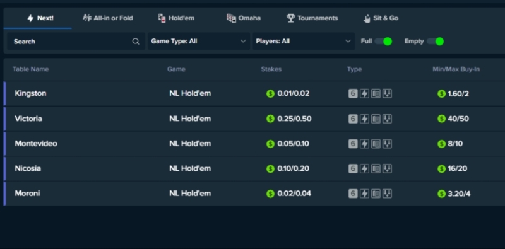Screen dimensions: 505x249
Task: Click the 6-max badge in Moroni row
Action: pos(353,194)
